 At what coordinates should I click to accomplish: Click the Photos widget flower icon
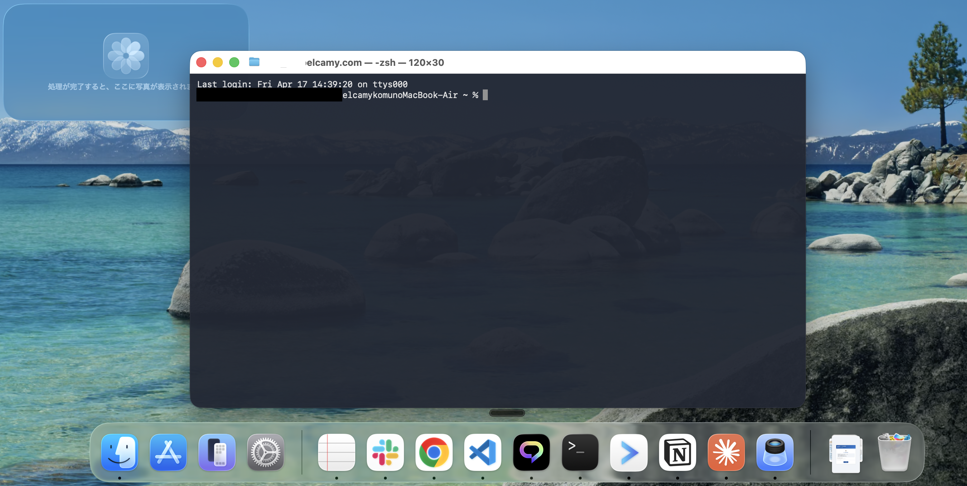pyautogui.click(x=126, y=55)
